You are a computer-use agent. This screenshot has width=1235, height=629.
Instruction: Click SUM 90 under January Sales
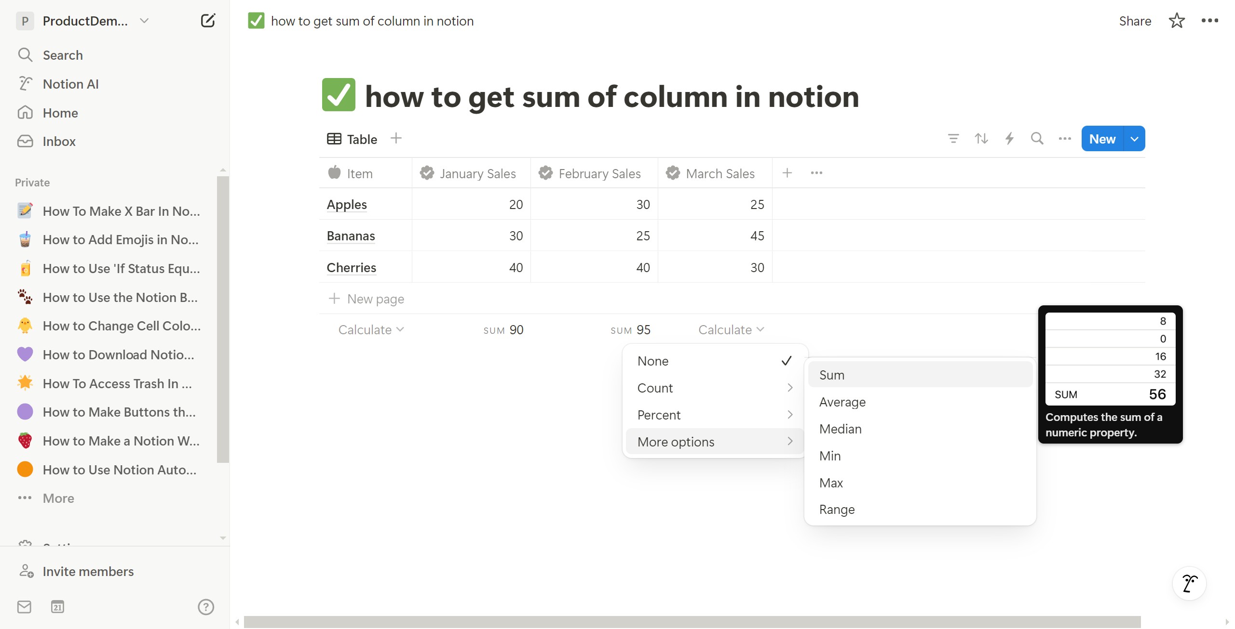pos(503,330)
